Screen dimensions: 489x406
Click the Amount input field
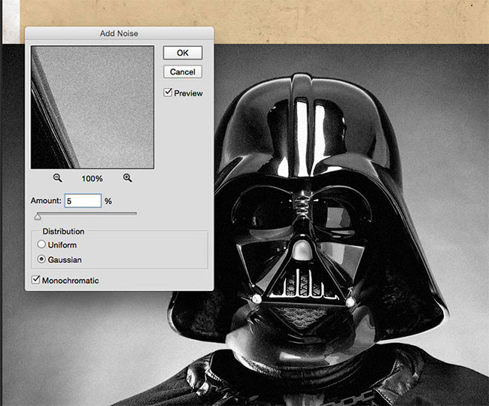tap(83, 201)
